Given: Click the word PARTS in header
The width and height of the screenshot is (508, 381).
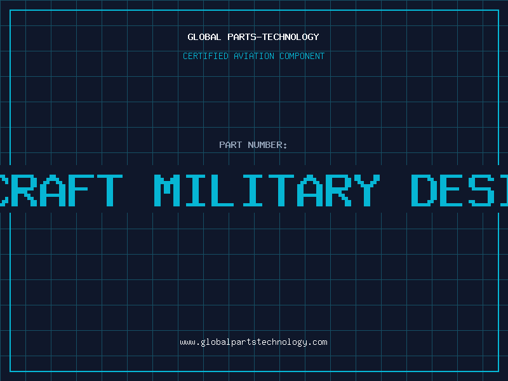Looking at the screenshot, I should tap(242, 37).
